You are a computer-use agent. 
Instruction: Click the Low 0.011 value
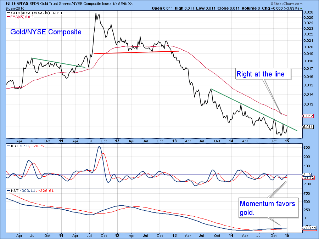coord(206,8)
